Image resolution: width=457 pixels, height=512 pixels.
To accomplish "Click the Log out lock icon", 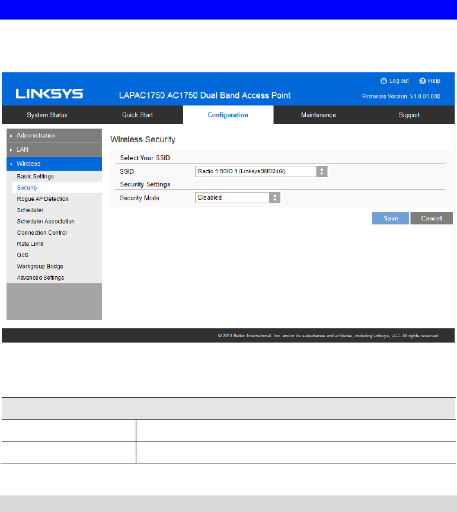I will 384,81.
